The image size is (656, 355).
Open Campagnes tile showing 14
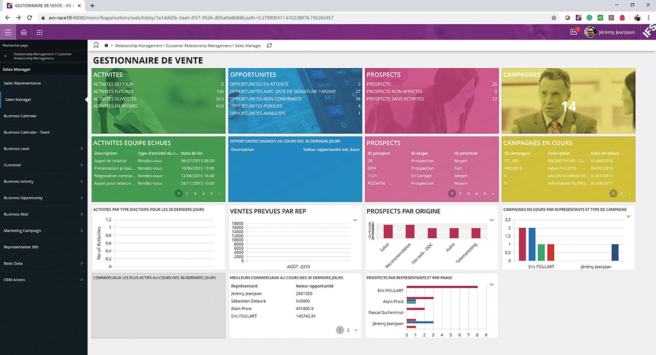[569, 101]
